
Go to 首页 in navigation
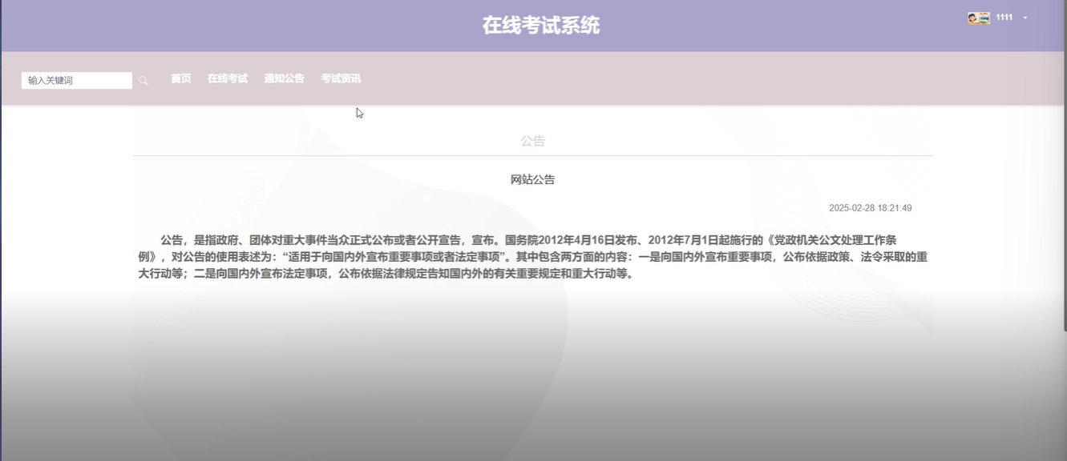(x=181, y=78)
